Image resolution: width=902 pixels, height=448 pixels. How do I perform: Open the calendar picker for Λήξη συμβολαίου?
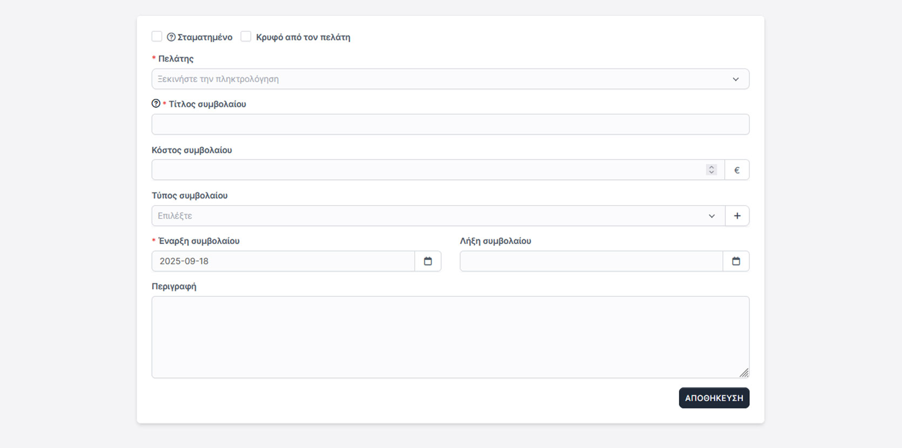(736, 261)
